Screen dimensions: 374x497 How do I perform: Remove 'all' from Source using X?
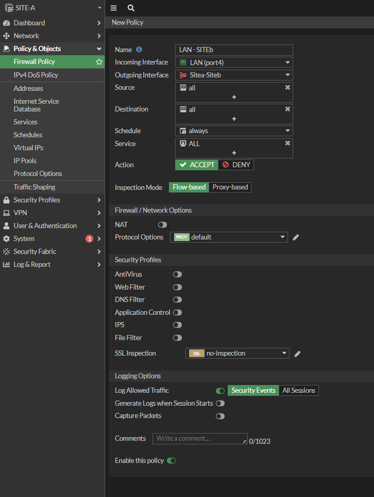287,88
